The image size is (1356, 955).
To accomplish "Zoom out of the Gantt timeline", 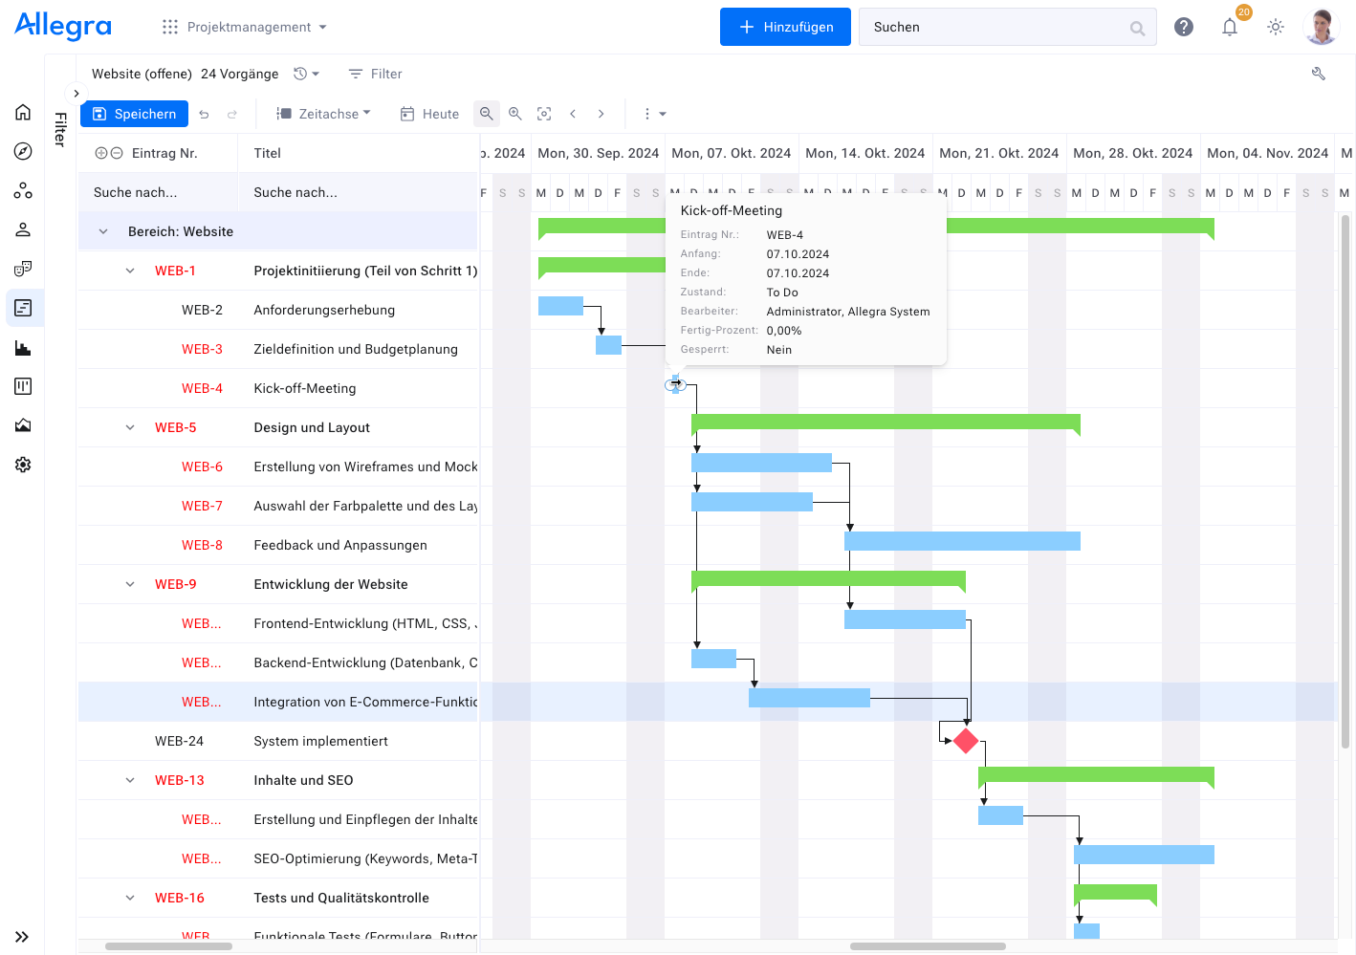I will (487, 113).
